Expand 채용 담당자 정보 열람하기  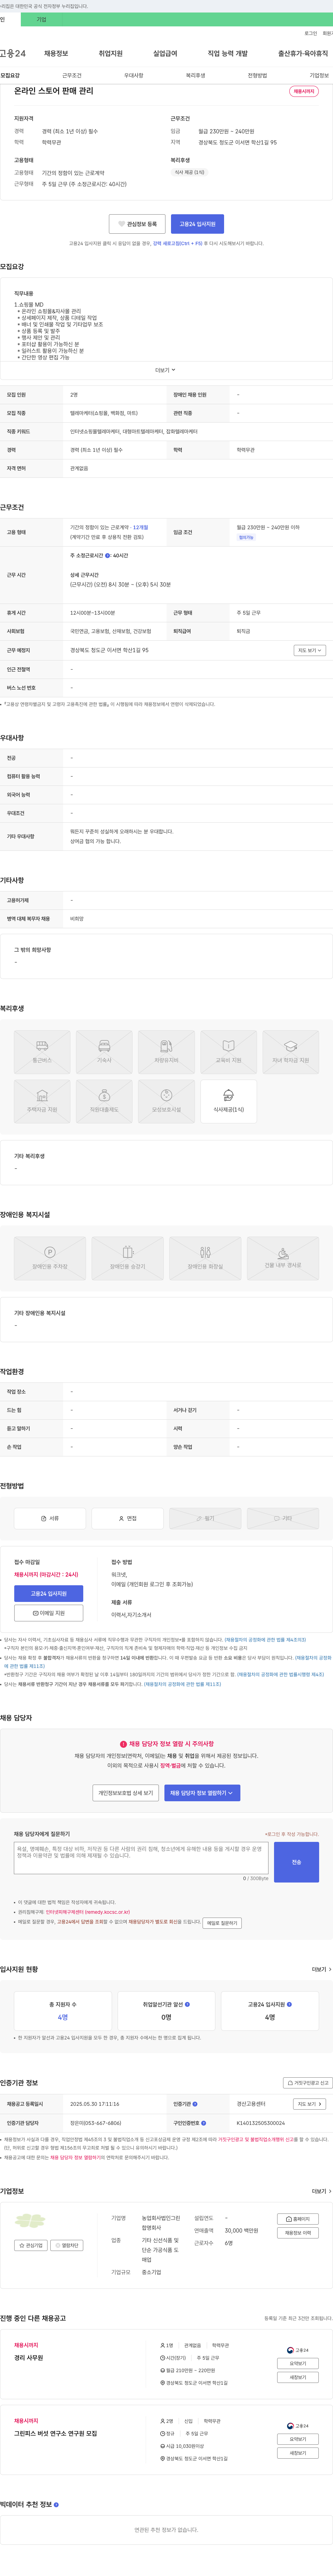[202, 1793]
